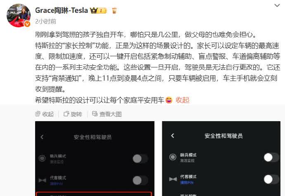Open Grace陶琳-Tesla profile avatar
This screenshot has width=285, height=196.
click(18, 15)
